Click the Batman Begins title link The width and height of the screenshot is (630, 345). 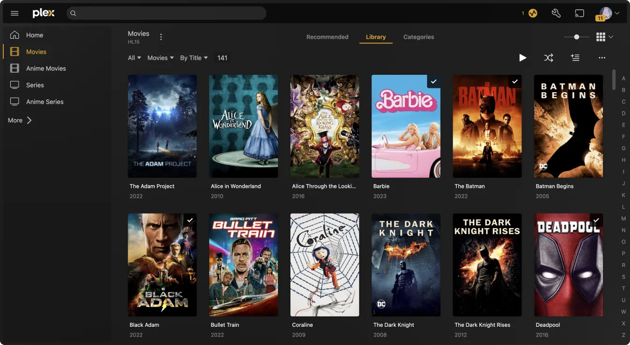[555, 186]
